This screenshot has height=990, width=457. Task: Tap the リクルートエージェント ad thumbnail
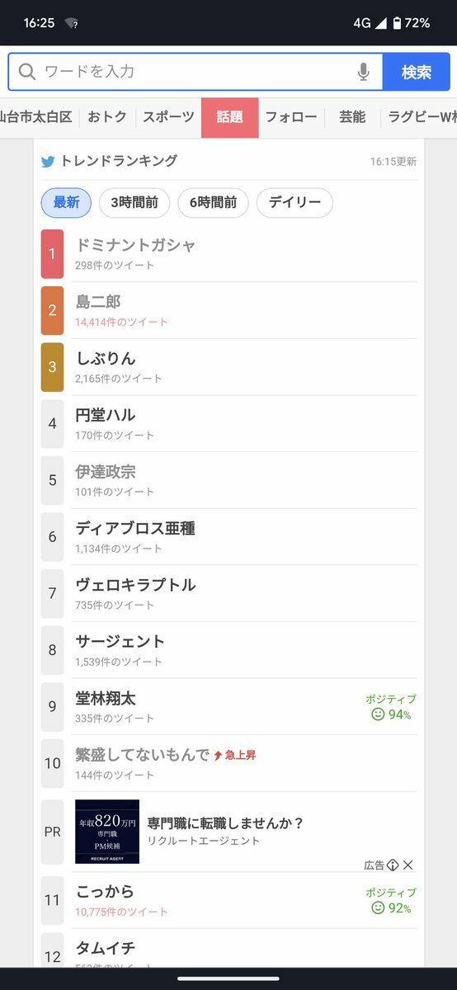107,832
